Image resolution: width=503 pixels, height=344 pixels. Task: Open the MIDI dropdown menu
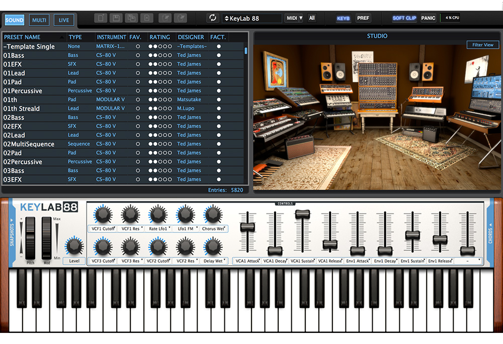coord(294,18)
